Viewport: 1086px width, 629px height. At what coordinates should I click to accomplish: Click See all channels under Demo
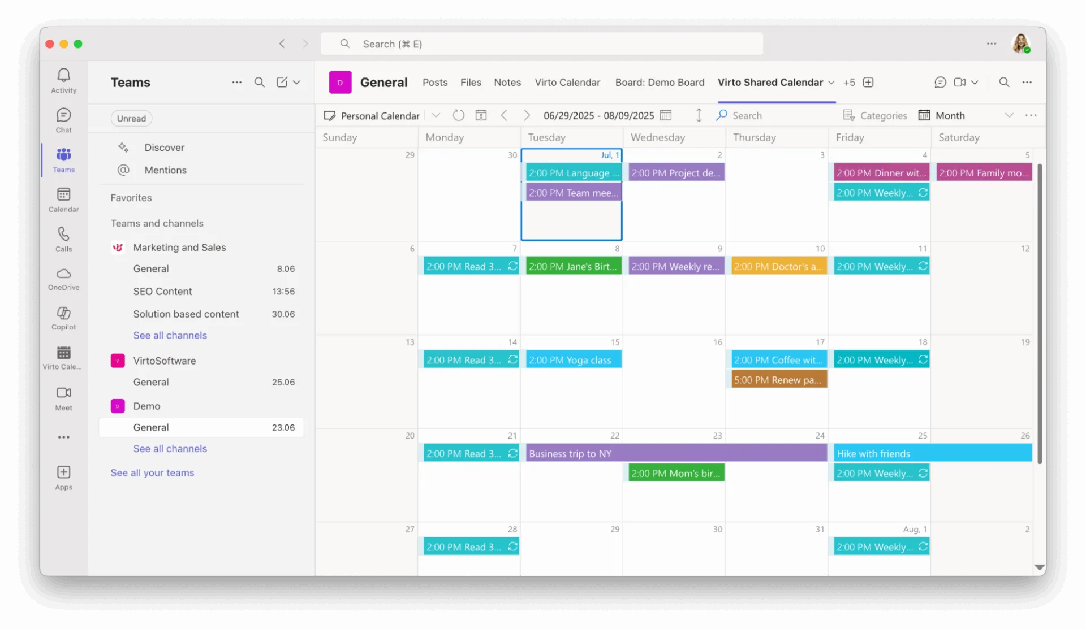tap(170, 448)
